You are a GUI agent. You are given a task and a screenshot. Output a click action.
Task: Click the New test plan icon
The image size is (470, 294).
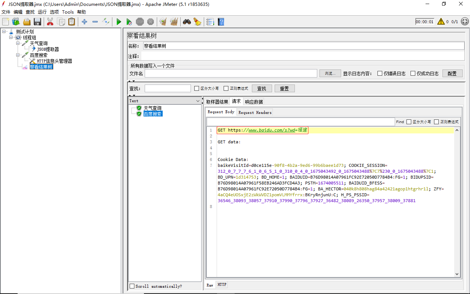(x=6, y=22)
